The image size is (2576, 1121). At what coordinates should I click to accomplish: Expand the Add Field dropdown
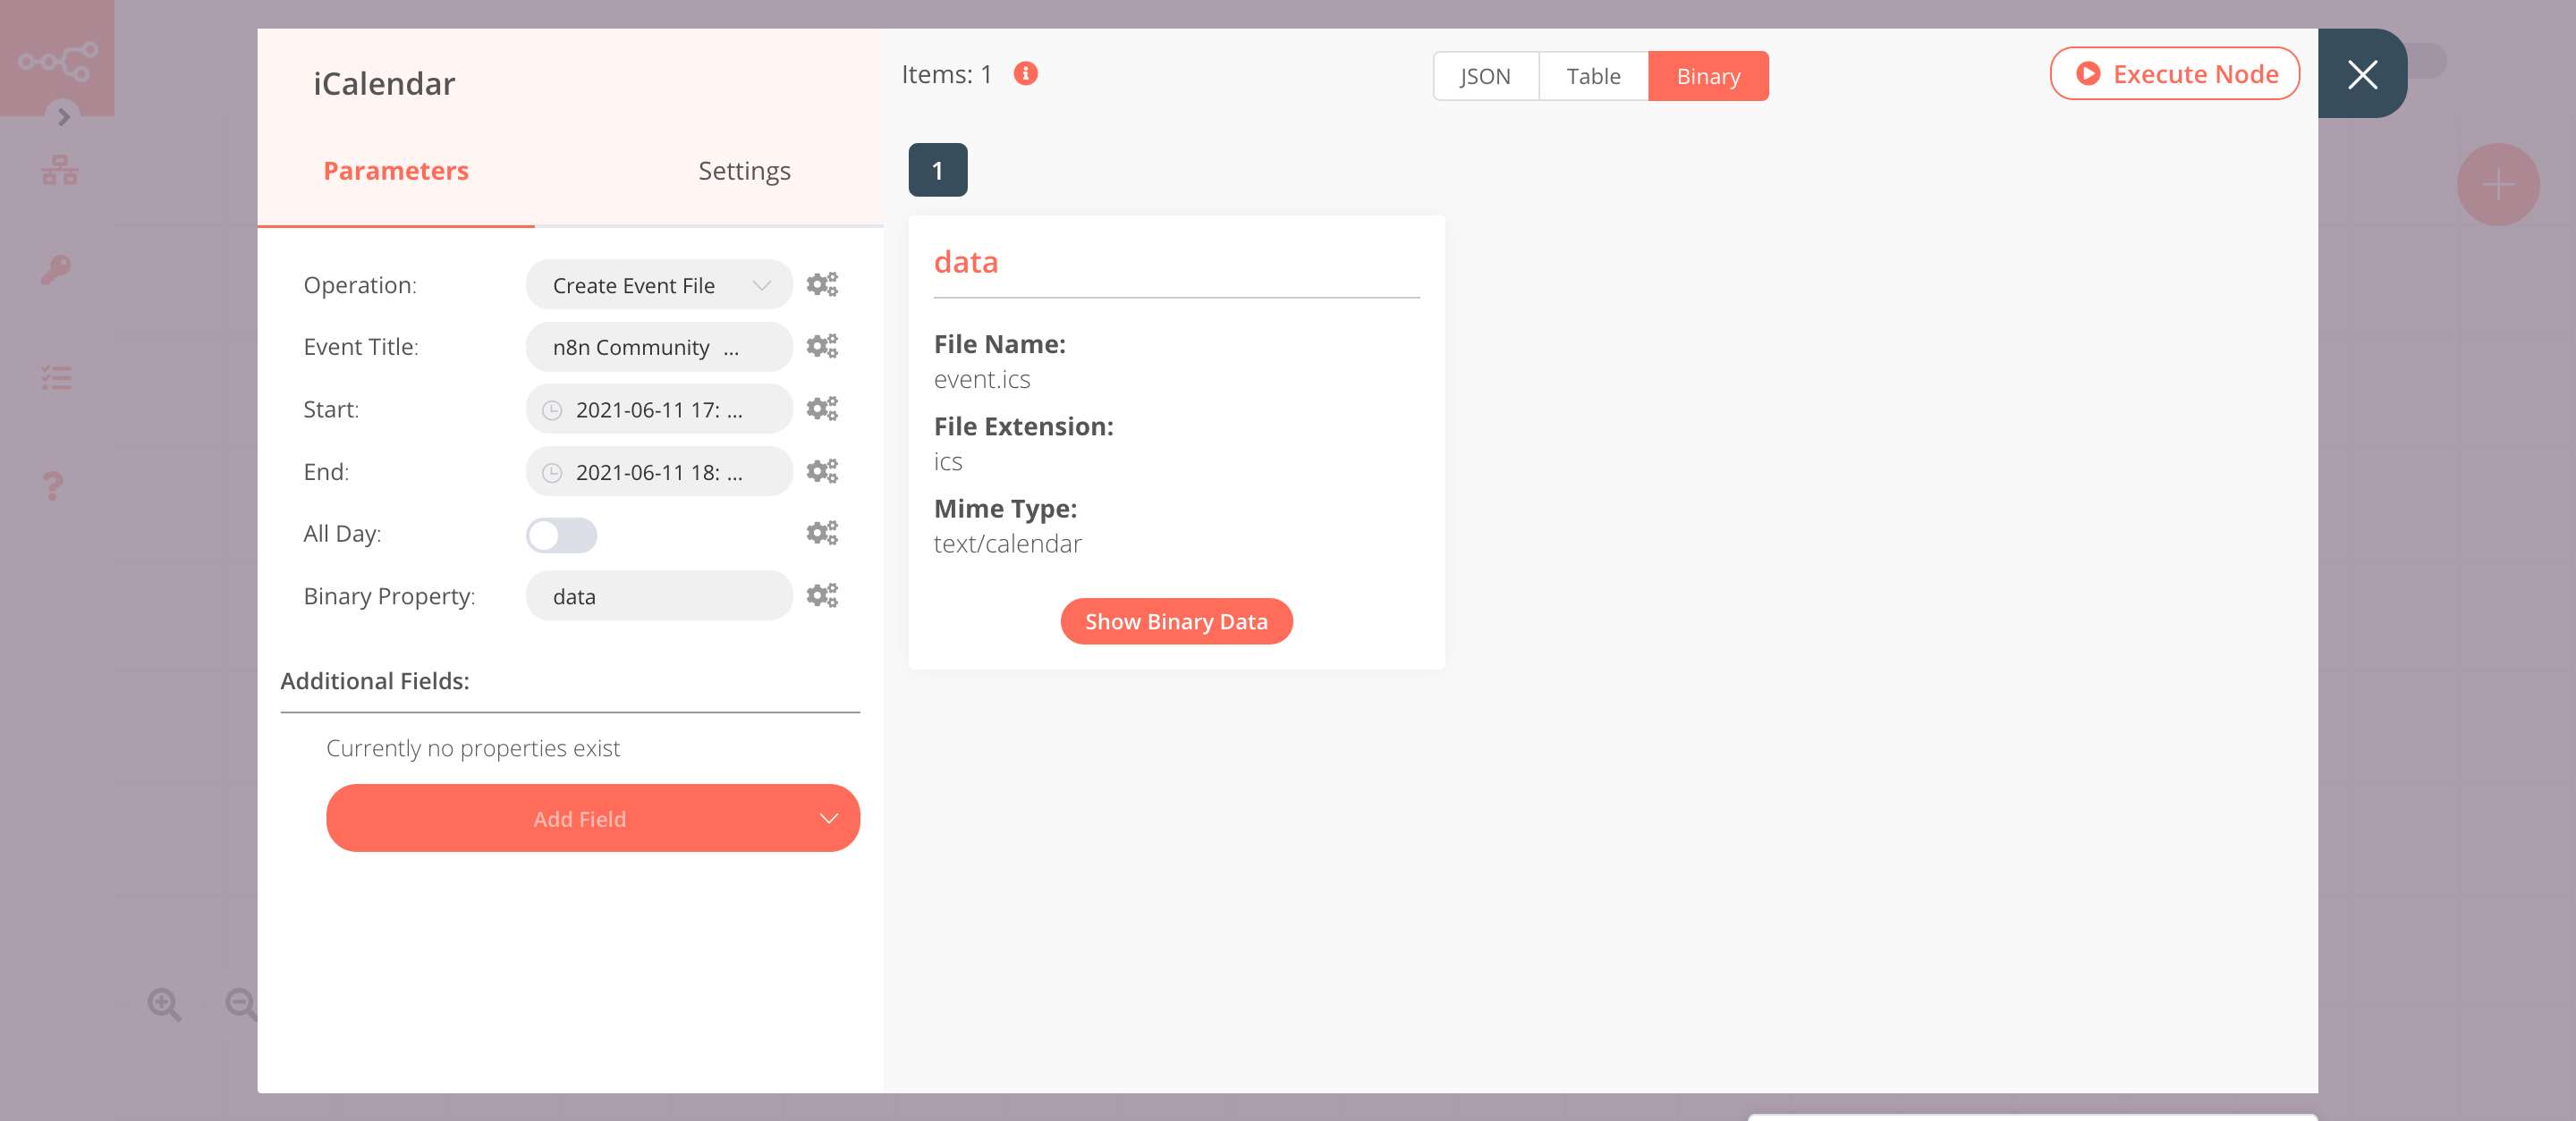click(x=592, y=818)
